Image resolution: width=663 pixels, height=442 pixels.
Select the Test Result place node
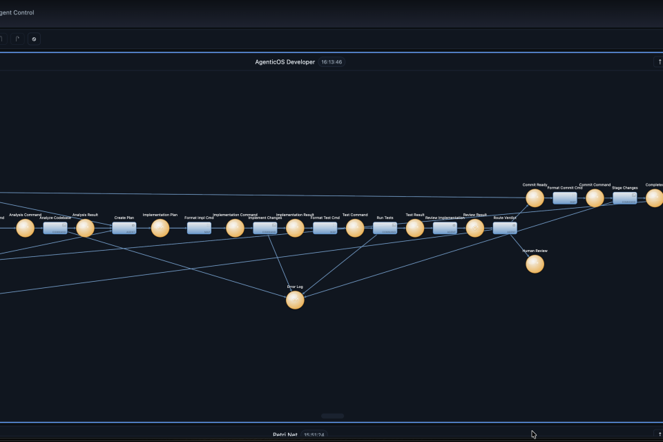coord(415,228)
